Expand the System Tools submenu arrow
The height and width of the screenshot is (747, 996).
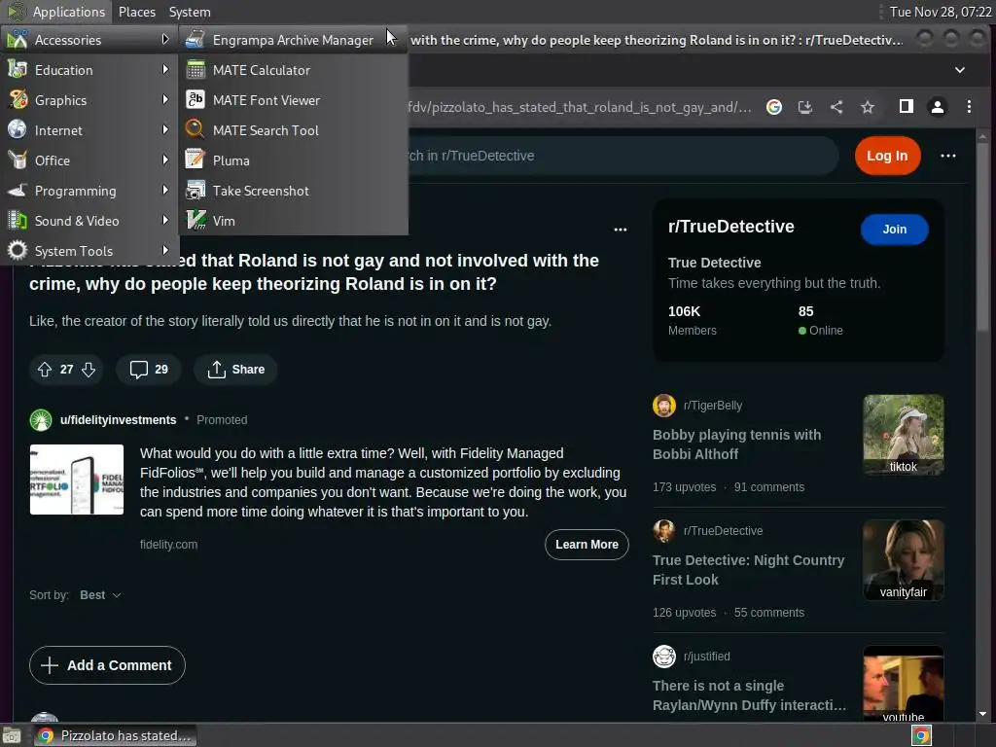(165, 250)
